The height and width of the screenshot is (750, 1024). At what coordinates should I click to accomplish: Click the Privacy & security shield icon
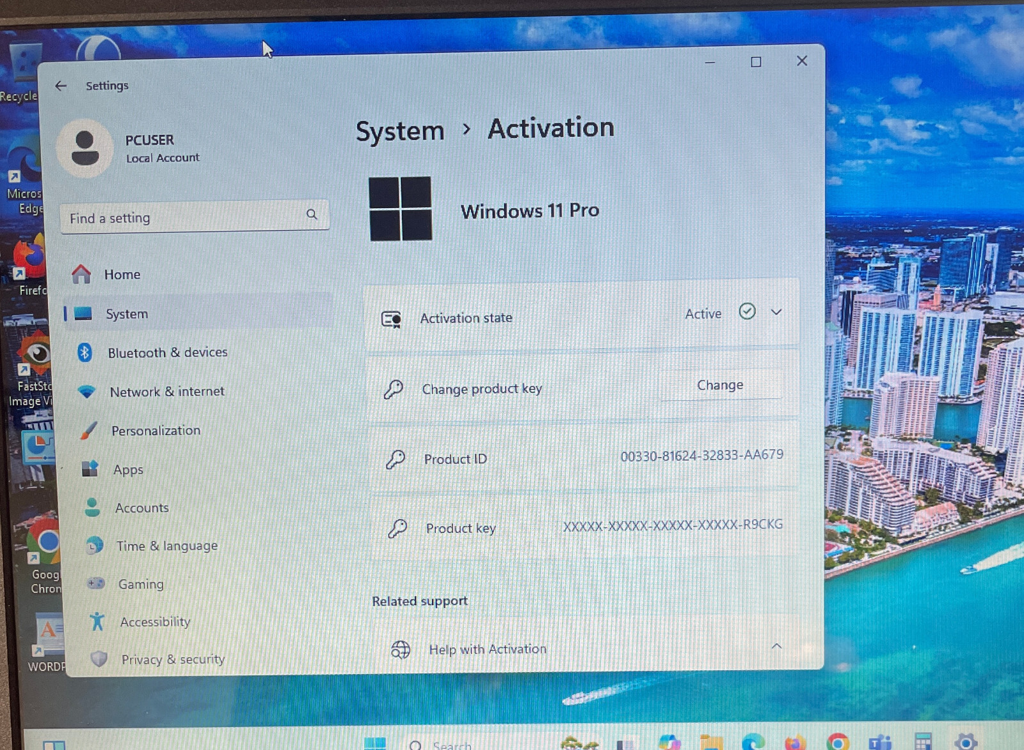click(x=99, y=658)
